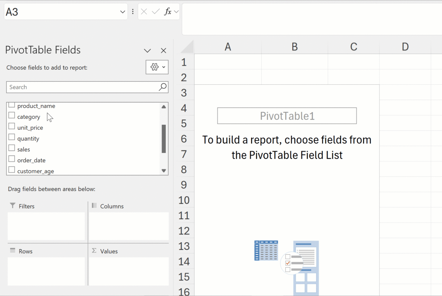Click the Values area drop zone
Viewport: 442px width, 296px height.
pos(129,271)
